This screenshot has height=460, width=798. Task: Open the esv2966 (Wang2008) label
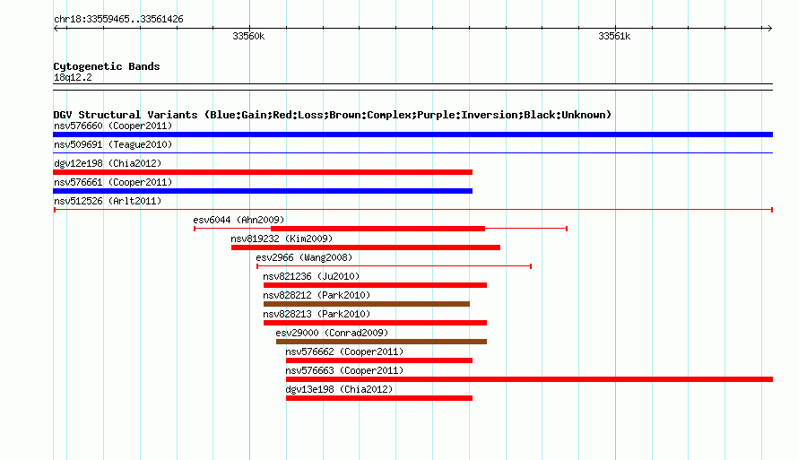[304, 257]
